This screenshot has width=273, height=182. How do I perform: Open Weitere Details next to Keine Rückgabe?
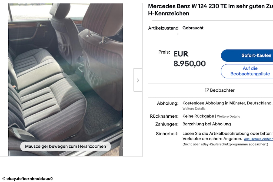click(x=228, y=117)
